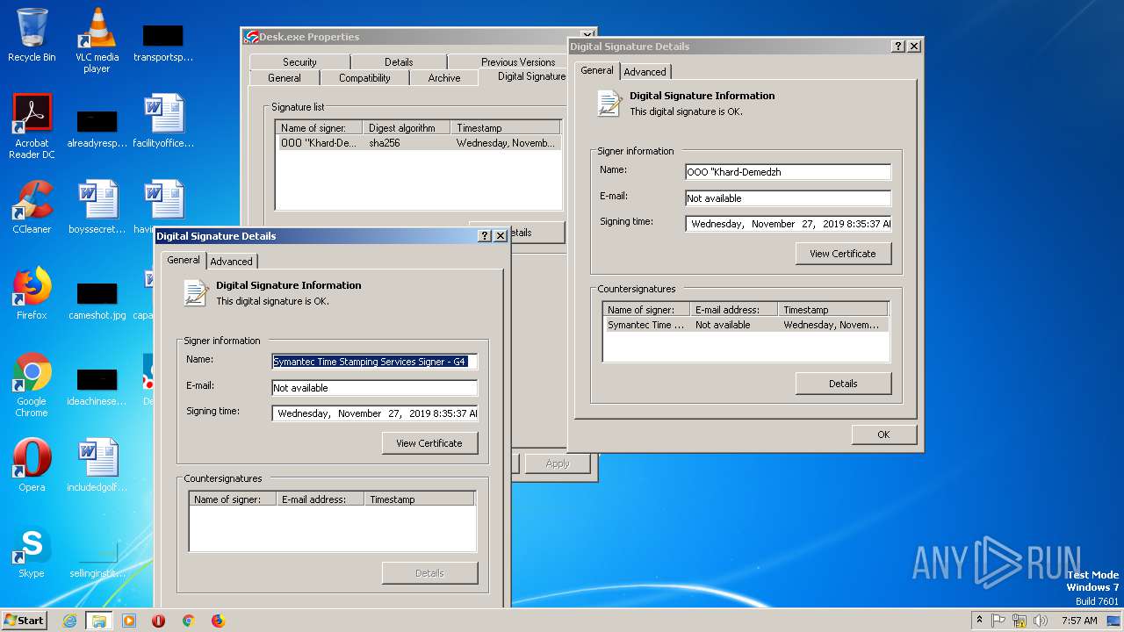Select the ideachinese file icon
The width and height of the screenshot is (1124, 632).
97,386
